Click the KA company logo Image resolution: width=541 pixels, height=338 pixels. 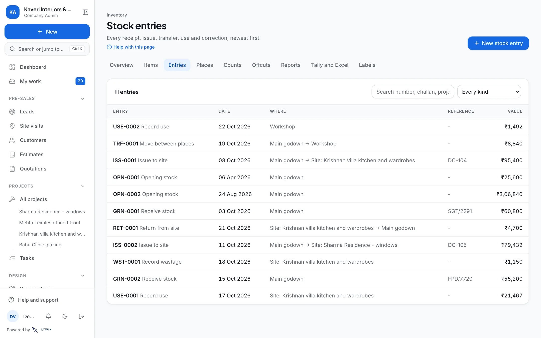[x=13, y=12]
